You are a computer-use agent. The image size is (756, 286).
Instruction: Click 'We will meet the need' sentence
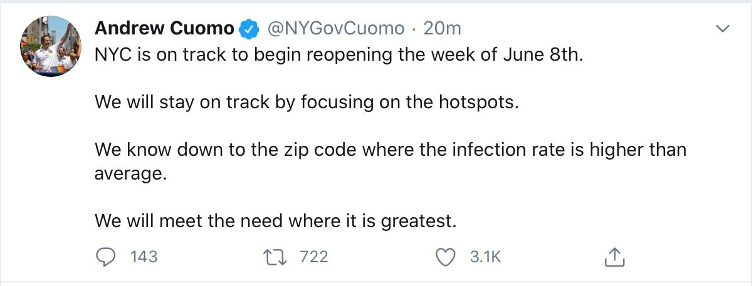click(x=275, y=220)
